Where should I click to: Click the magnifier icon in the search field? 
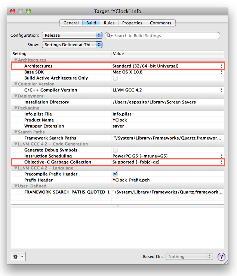point(109,36)
